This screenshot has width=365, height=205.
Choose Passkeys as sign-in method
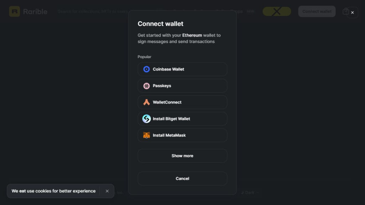point(182,86)
